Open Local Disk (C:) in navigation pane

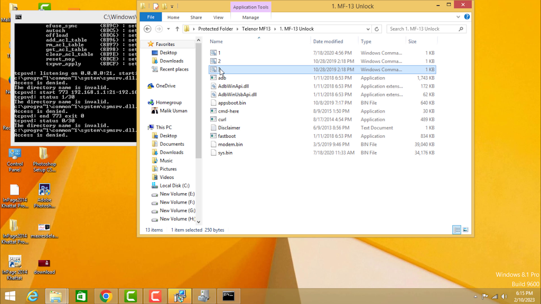[x=174, y=185]
